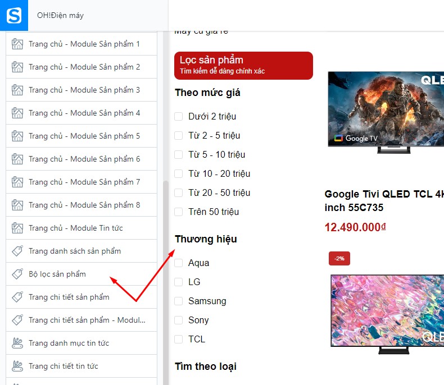Click house icon of Module Sản phẩm 2

click(17, 67)
